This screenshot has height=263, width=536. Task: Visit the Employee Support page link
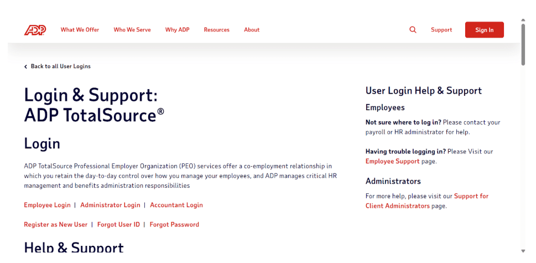392,161
